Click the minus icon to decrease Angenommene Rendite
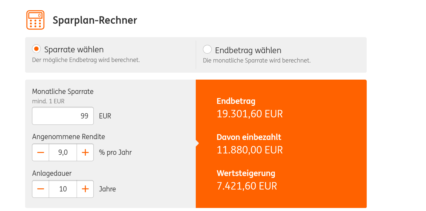 tap(41, 152)
